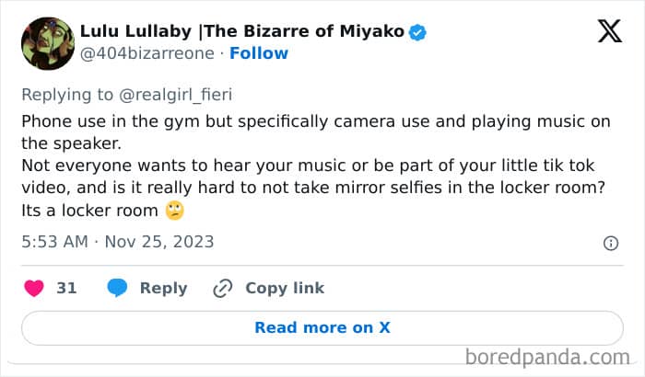Click the blue reply bubble icon
Image resolution: width=645 pixels, height=377 pixels.
[117, 288]
